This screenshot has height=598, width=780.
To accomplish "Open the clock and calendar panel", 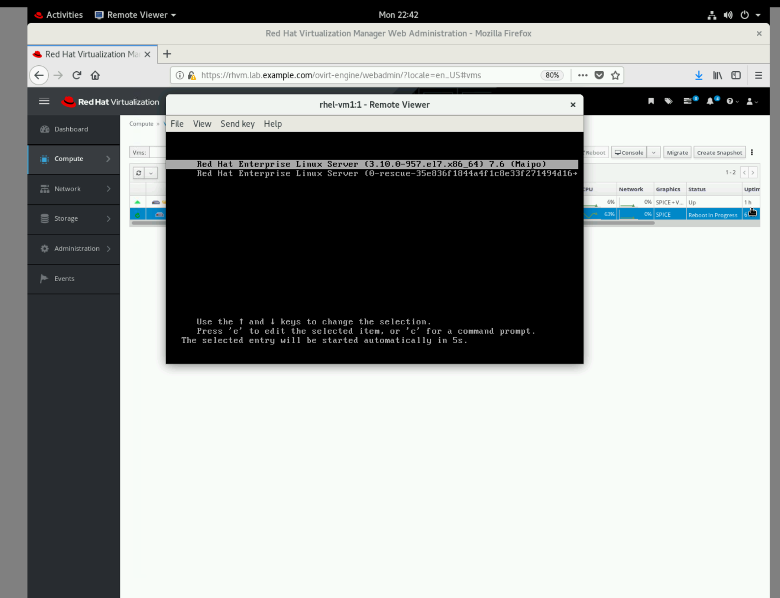I will [x=398, y=15].
